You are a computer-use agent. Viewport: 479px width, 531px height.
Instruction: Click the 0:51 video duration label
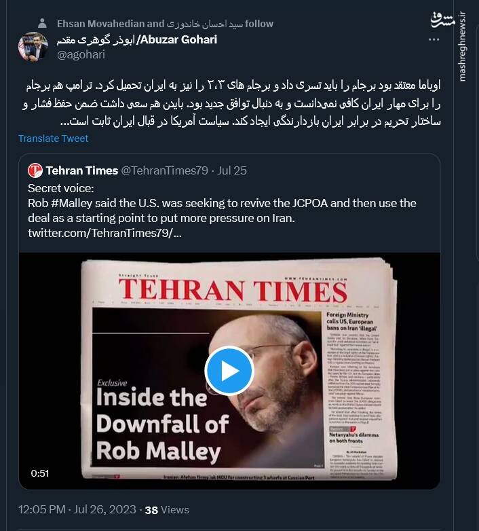[40, 473]
